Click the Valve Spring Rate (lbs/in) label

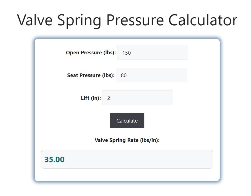[127, 140]
